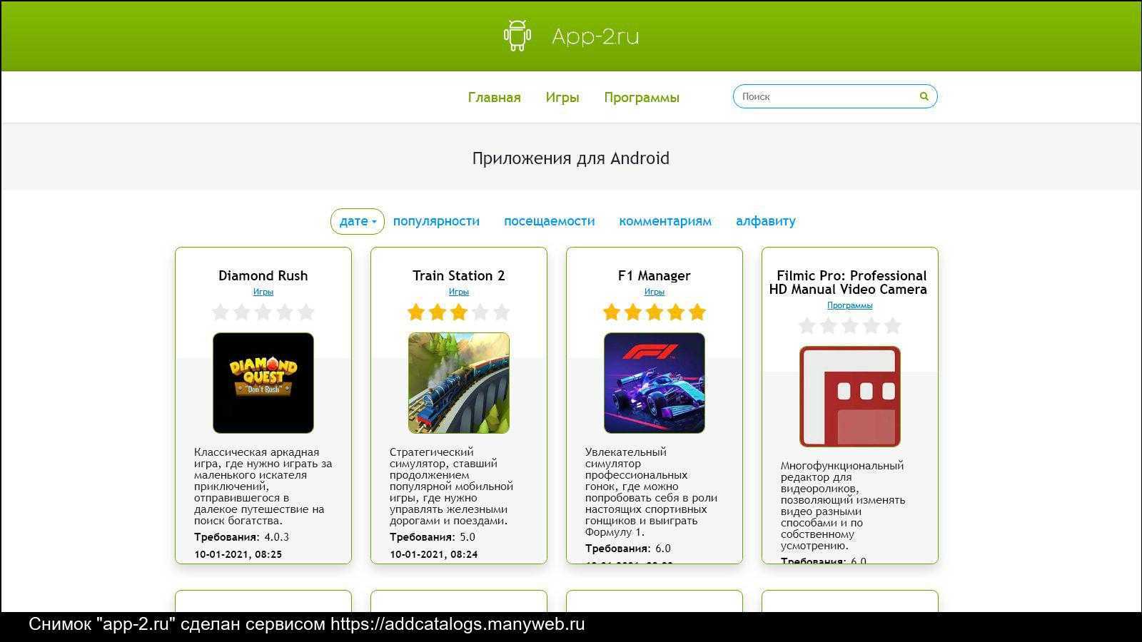Rate Diamond Rush five stars
This screenshot has height=642, width=1142.
pyautogui.click(x=306, y=312)
